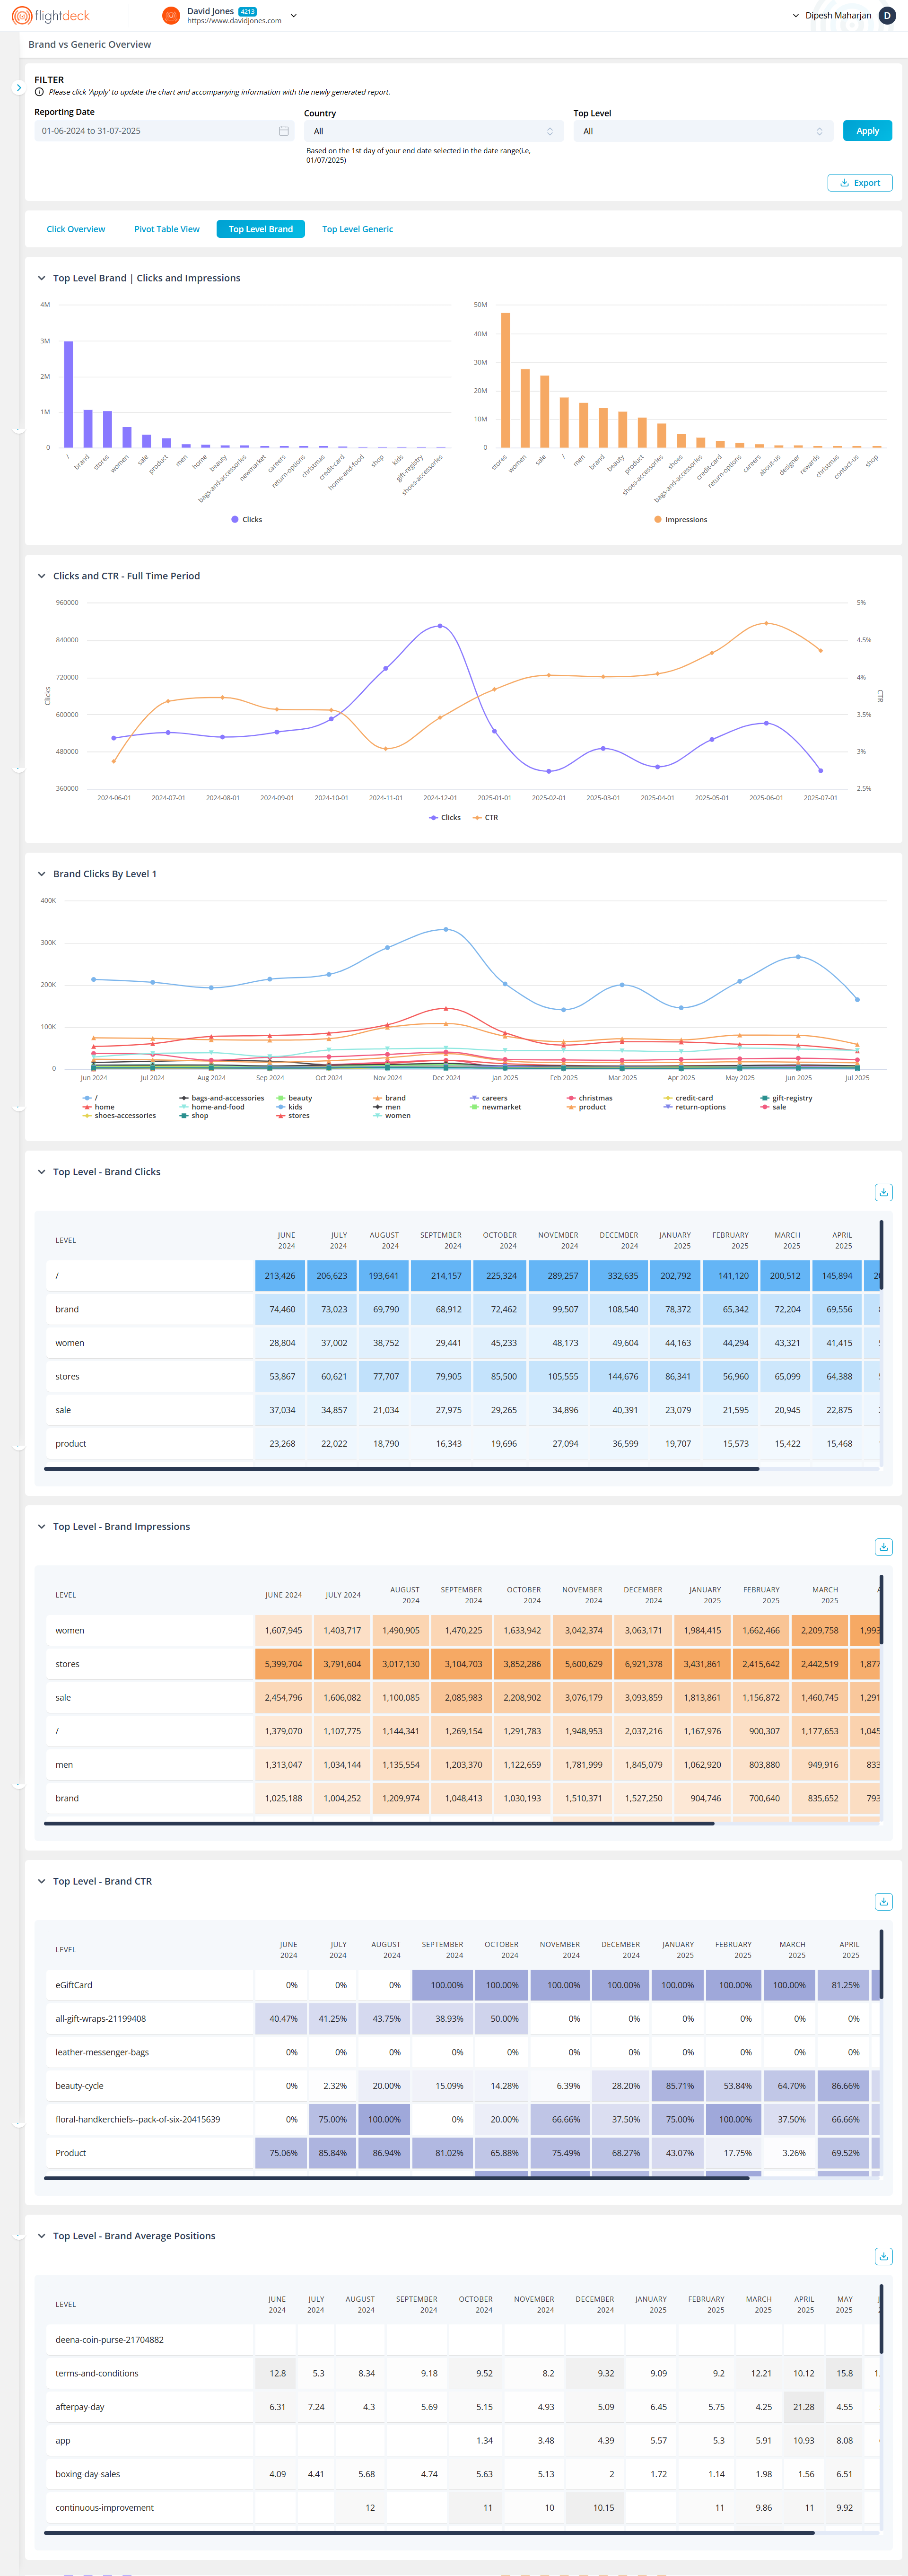Click the 213,426 cell in Brand Clicks

pyautogui.click(x=280, y=1276)
